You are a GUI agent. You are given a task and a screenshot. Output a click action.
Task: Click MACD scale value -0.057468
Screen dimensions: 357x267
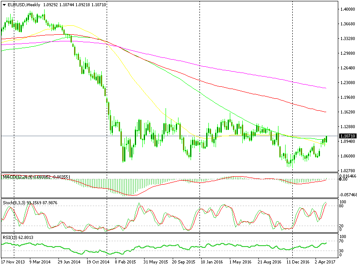[x=348, y=195]
